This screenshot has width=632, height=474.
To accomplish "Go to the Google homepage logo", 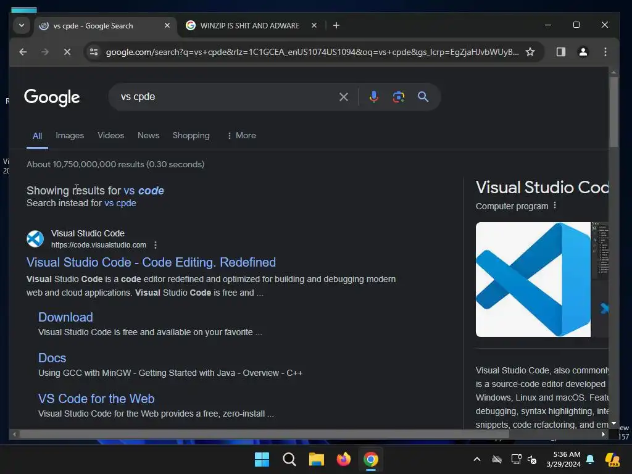I will click(x=52, y=97).
